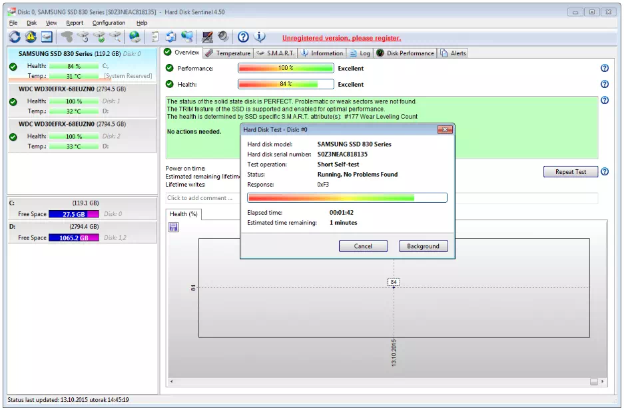Screen dimensions: 624x410
Task: Select the SAMSUNG SSD 830 Series disk entry
Action: [83, 65]
